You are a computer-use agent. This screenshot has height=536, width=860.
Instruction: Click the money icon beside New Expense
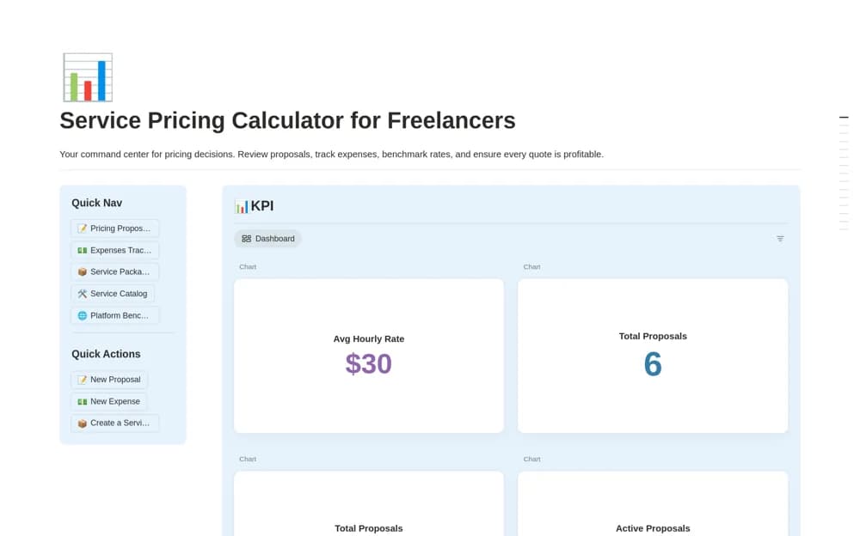click(83, 402)
